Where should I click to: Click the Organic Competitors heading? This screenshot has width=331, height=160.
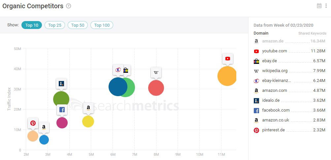point(33,6)
